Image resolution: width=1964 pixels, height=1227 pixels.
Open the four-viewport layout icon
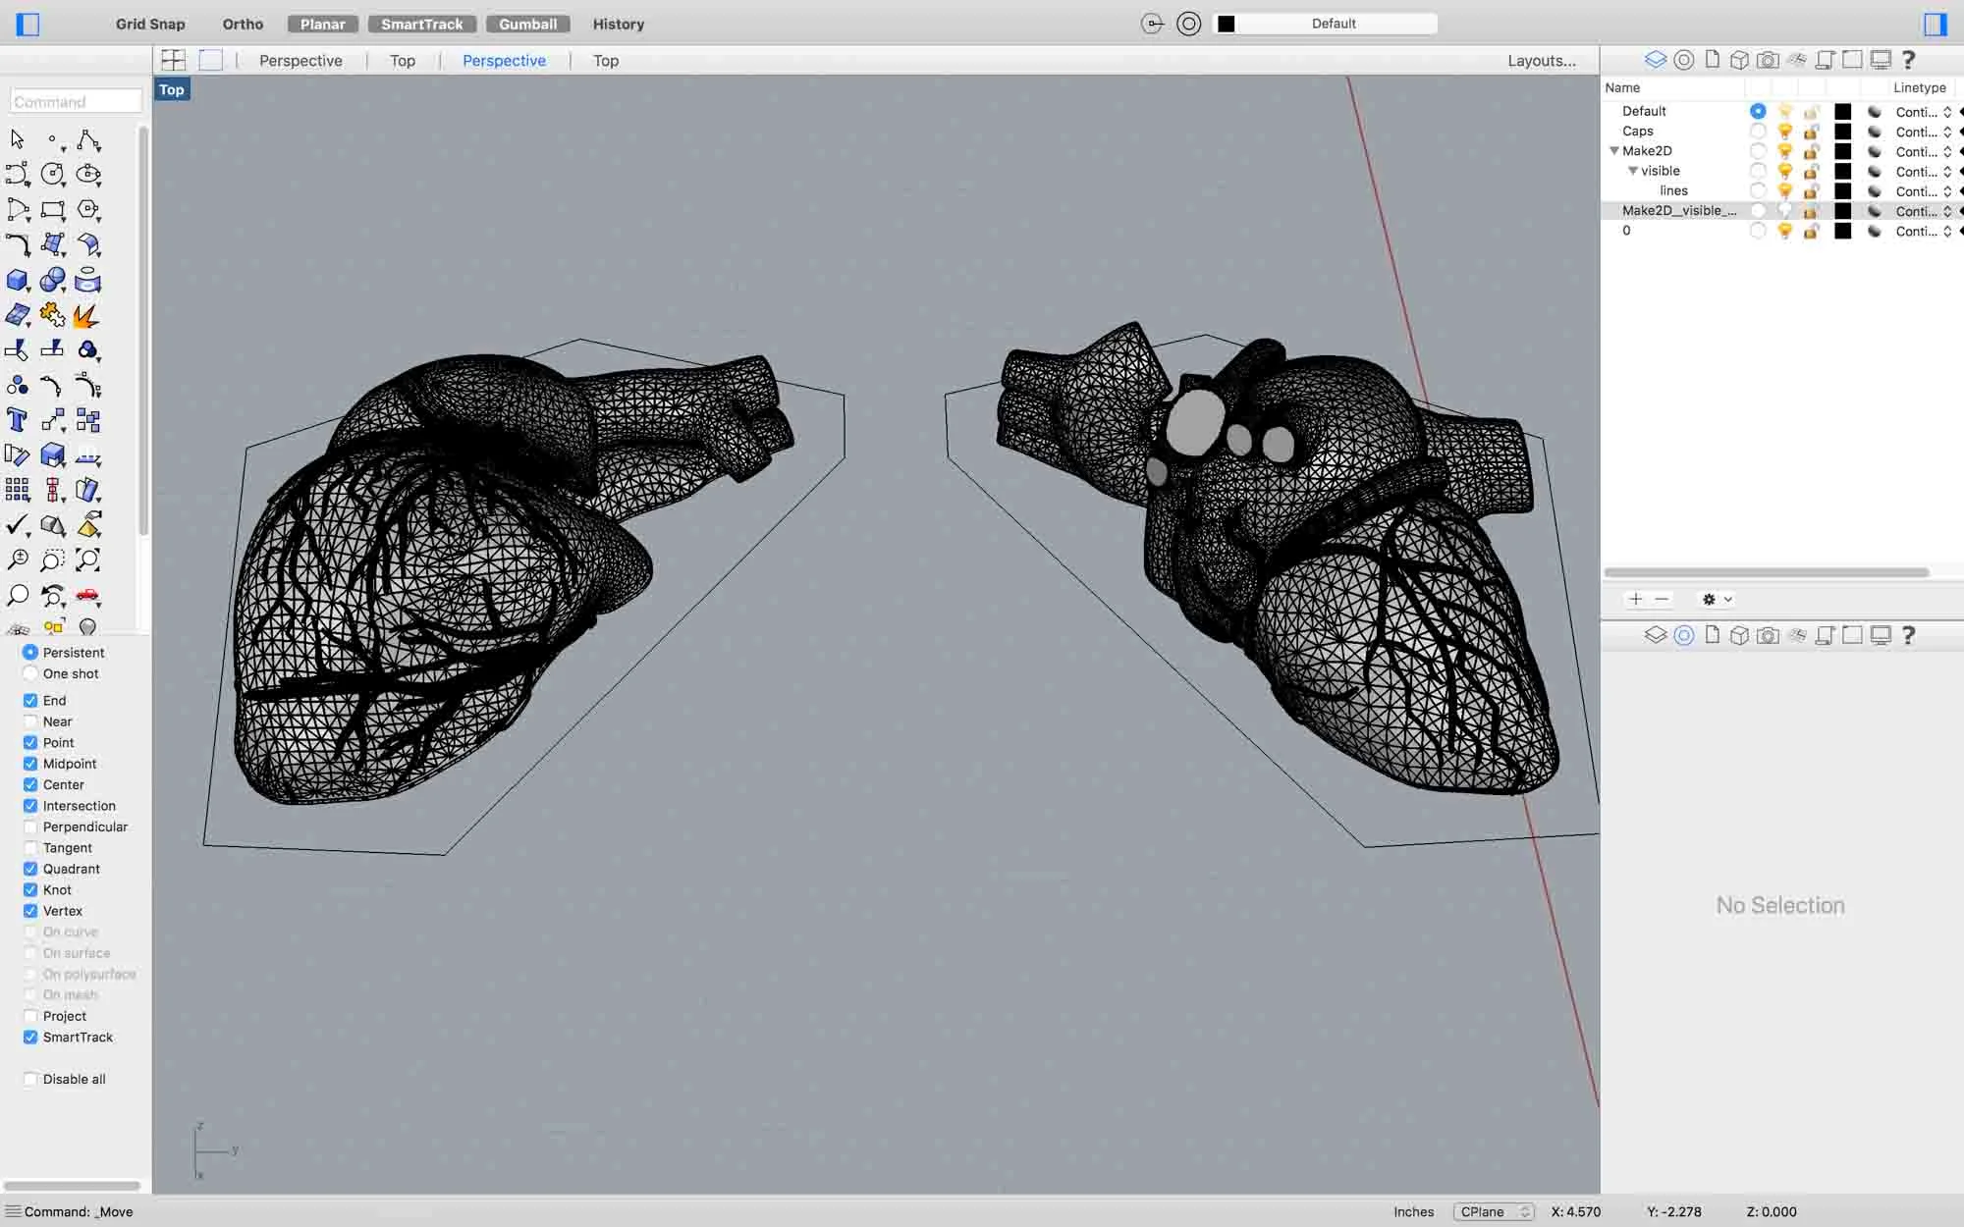[x=174, y=60]
